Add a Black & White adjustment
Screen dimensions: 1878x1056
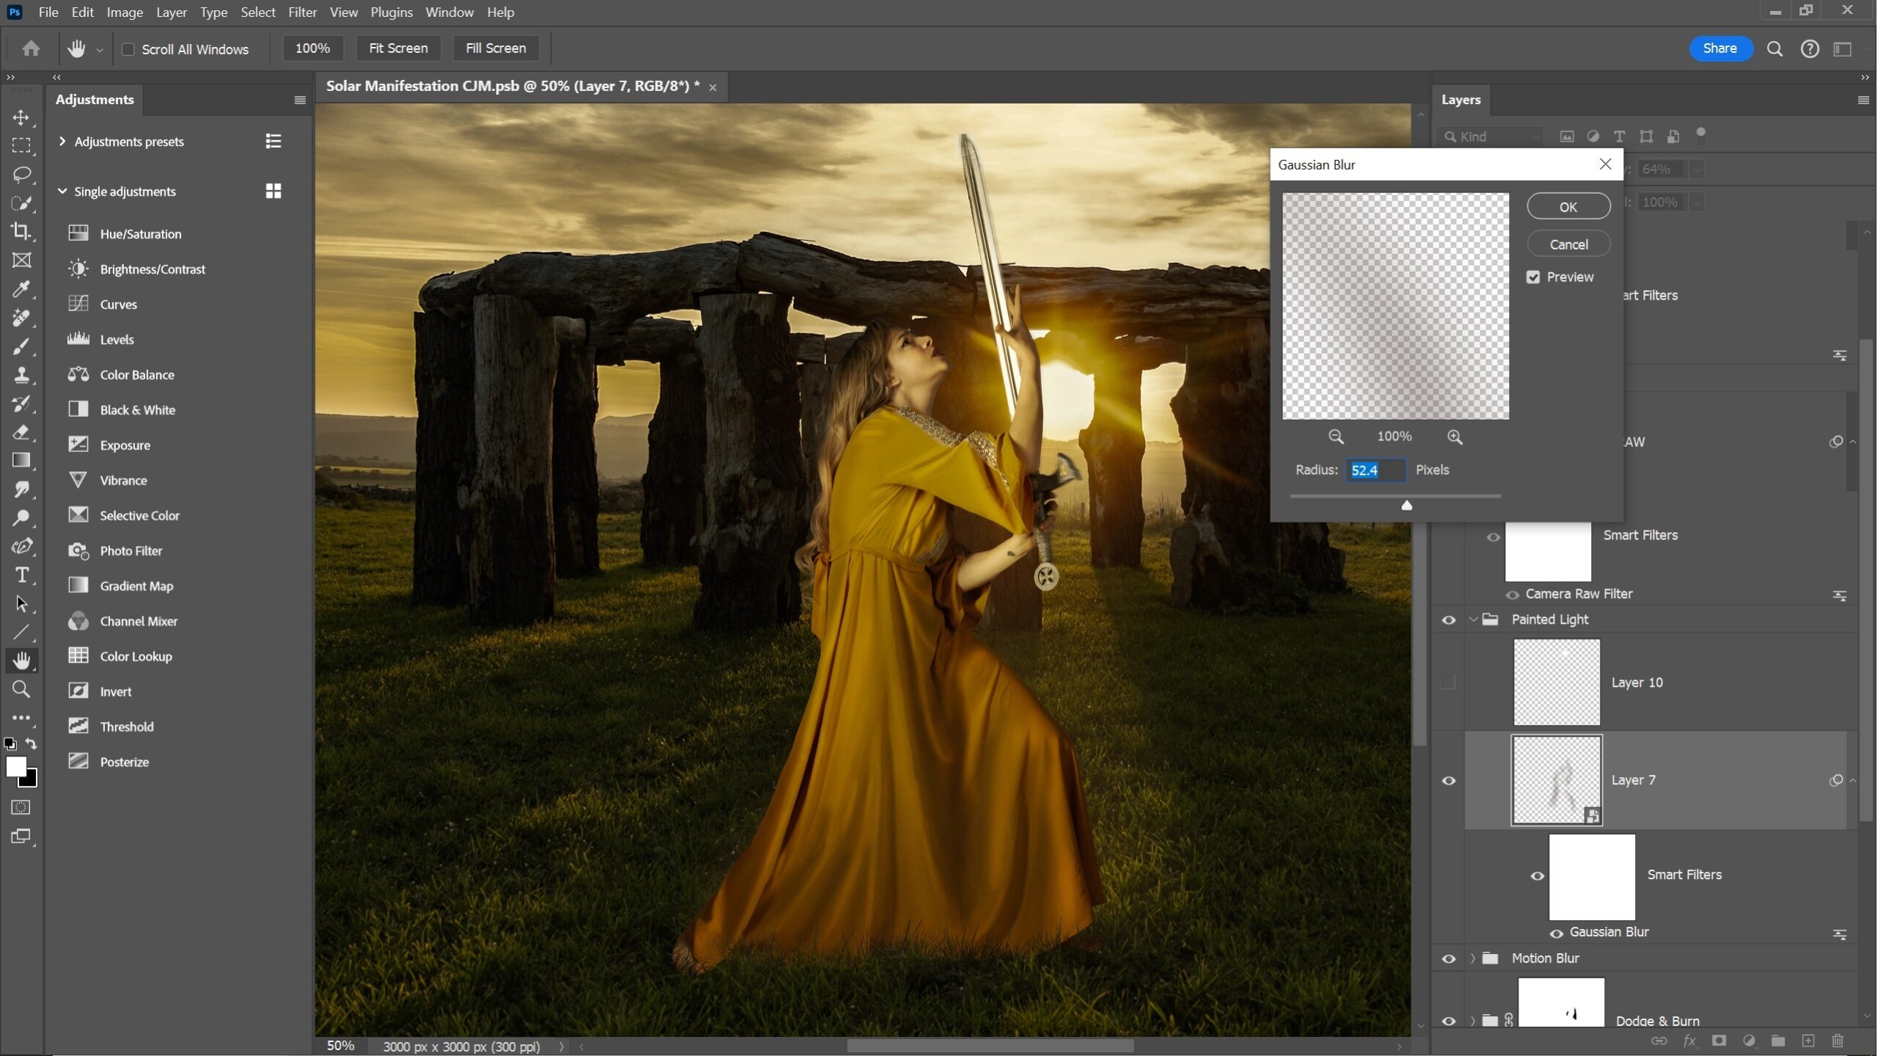click(x=137, y=409)
